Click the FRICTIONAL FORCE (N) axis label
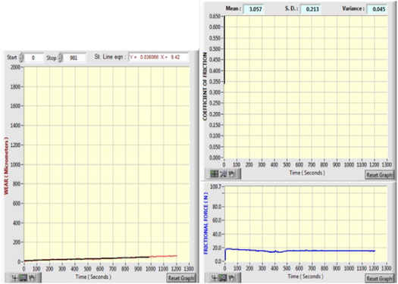 tap(205, 223)
